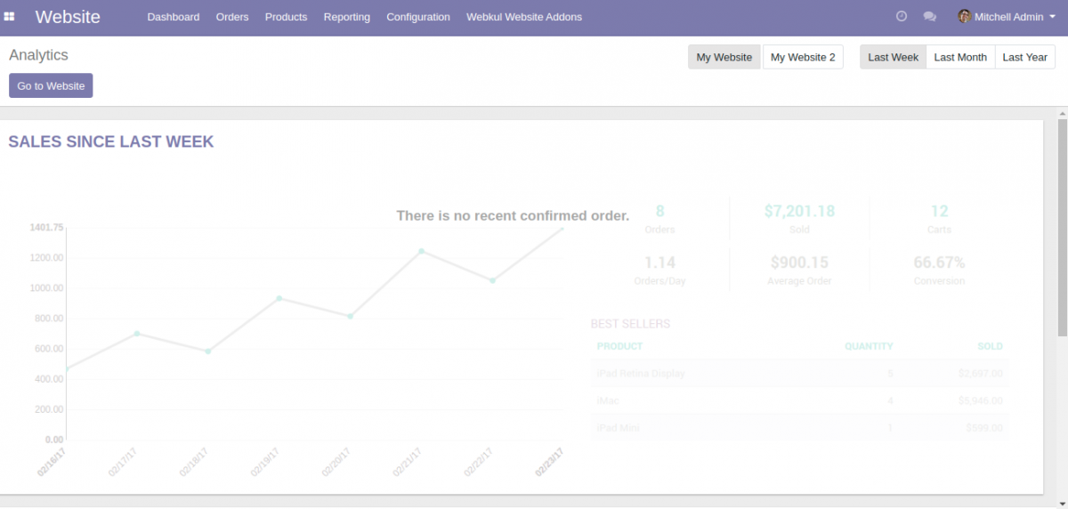The width and height of the screenshot is (1068, 509).
Task: Click the 66.67% Conversion statistic
Action: pos(939,270)
